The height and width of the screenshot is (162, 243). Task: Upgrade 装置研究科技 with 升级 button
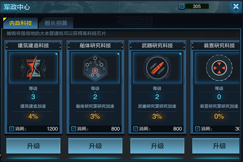click(216, 146)
